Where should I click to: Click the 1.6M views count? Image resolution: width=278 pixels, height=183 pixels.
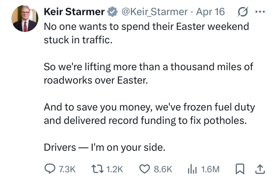pos(210,169)
